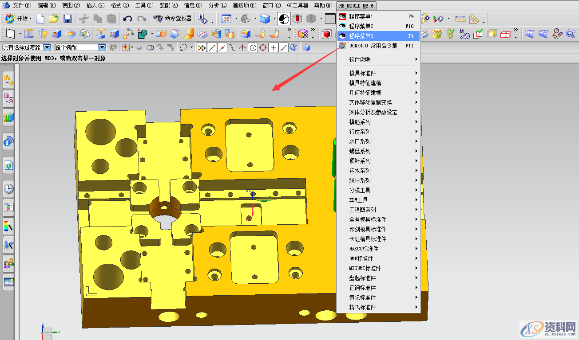Image resolution: width=579 pixels, height=340 pixels.
Task: Toggle the quadrant point snap button
Action: 263,47
